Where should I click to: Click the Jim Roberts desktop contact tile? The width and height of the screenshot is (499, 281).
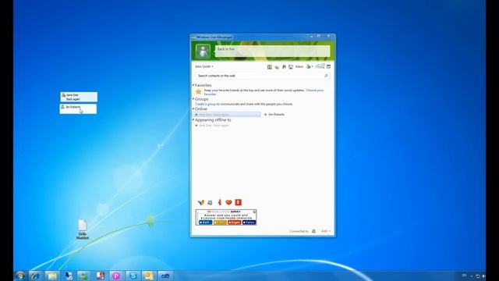(x=78, y=109)
